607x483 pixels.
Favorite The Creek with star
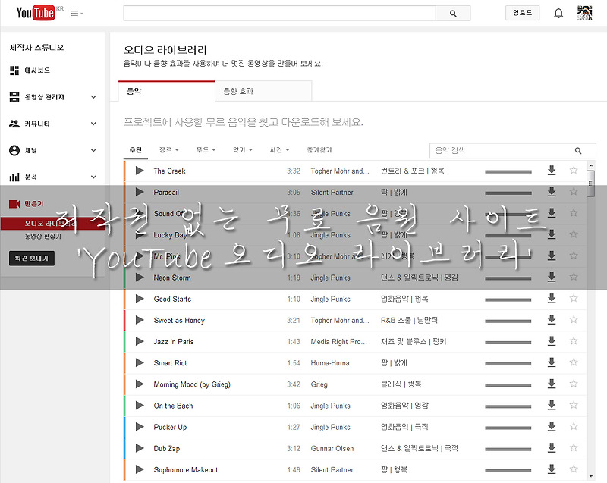[574, 170]
